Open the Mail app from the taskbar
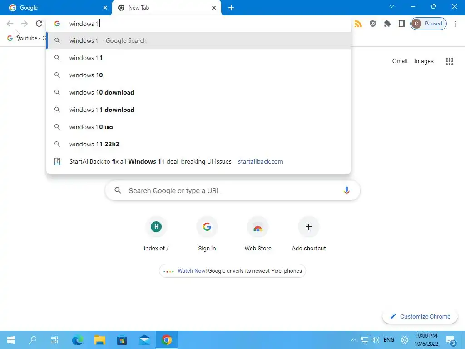Screen dimensions: 465x349 (144, 340)
